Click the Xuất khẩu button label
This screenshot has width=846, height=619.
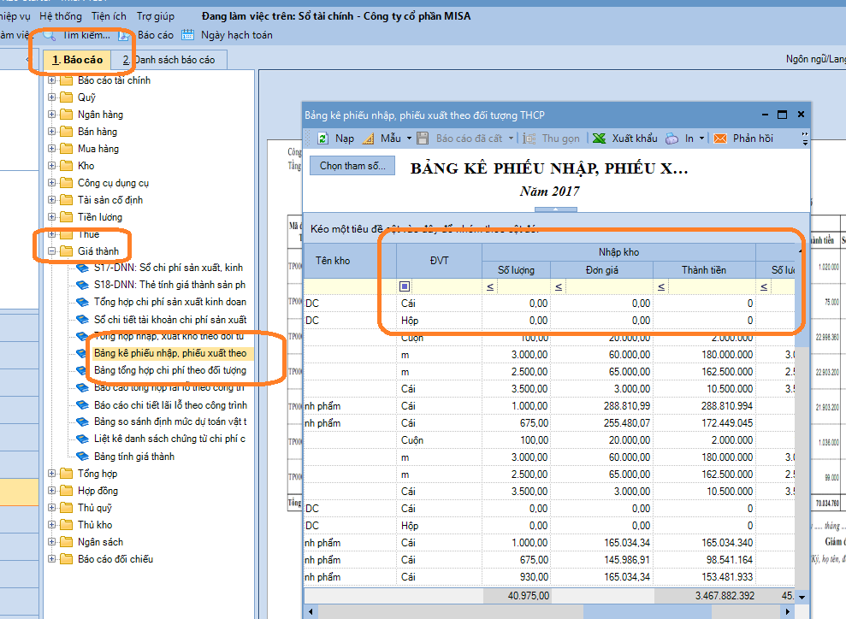(635, 139)
